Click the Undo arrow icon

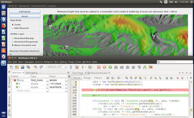pos(35,67)
